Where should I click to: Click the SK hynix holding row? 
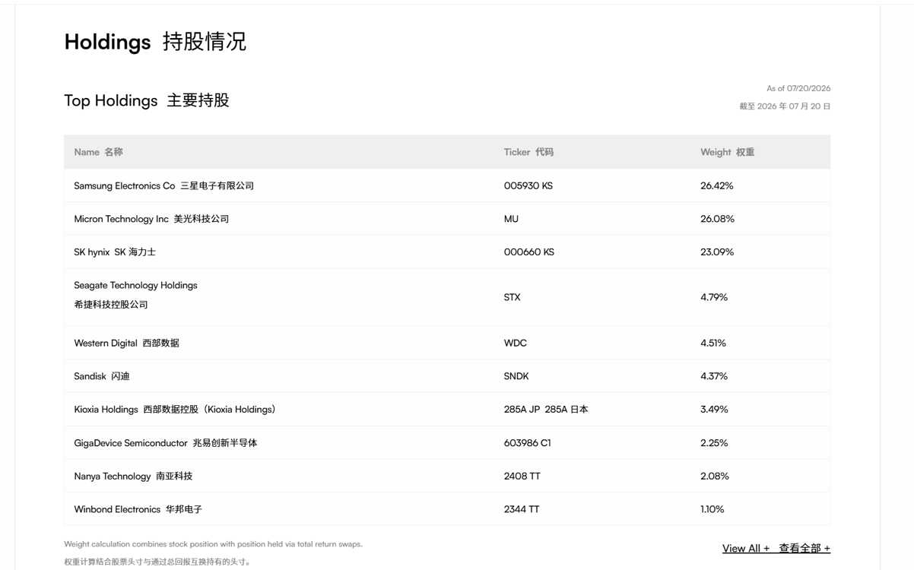click(447, 252)
